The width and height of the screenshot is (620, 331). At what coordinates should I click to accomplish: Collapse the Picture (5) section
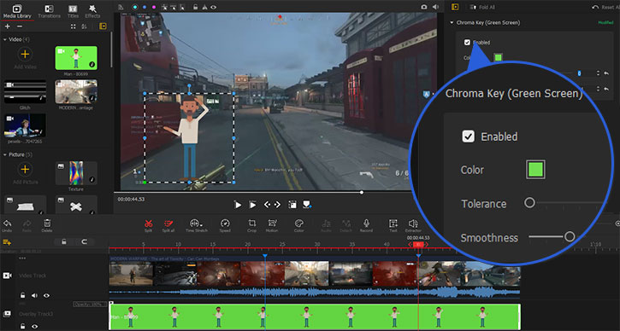click(x=5, y=154)
